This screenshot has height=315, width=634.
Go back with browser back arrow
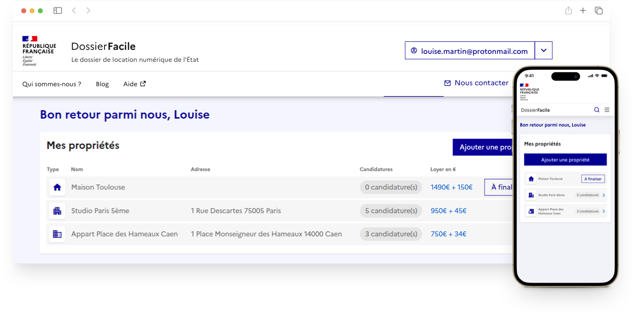(x=74, y=10)
